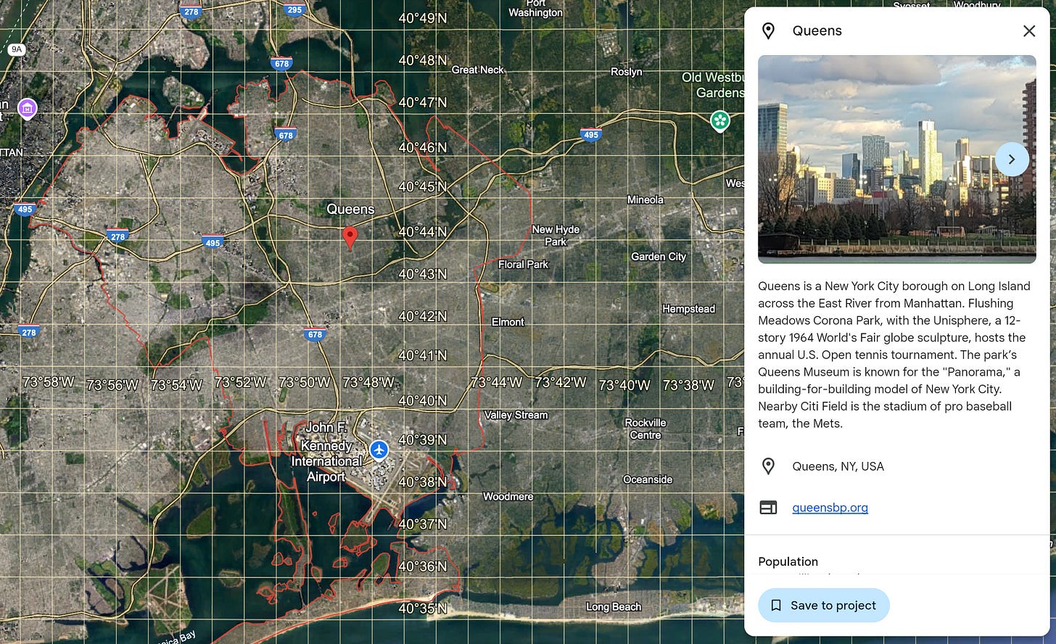1056x644 pixels.
Task: Click the "New Hyde Park" map label
Action: coord(556,235)
